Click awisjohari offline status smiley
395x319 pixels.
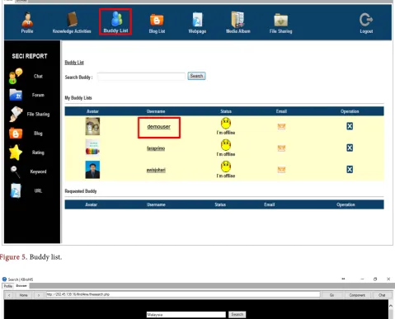[x=226, y=167]
